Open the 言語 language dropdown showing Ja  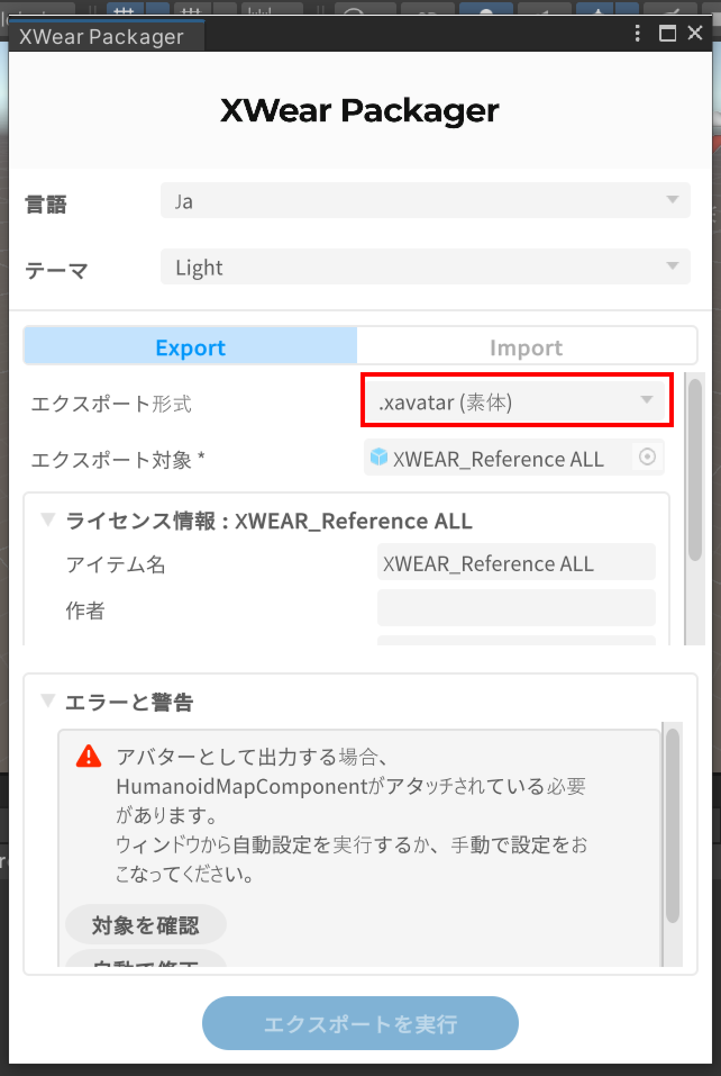[x=425, y=200]
